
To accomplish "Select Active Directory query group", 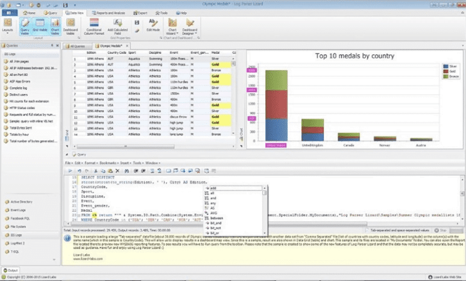I will click(x=21, y=202).
